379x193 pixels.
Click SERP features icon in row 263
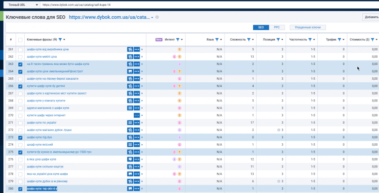130,64
